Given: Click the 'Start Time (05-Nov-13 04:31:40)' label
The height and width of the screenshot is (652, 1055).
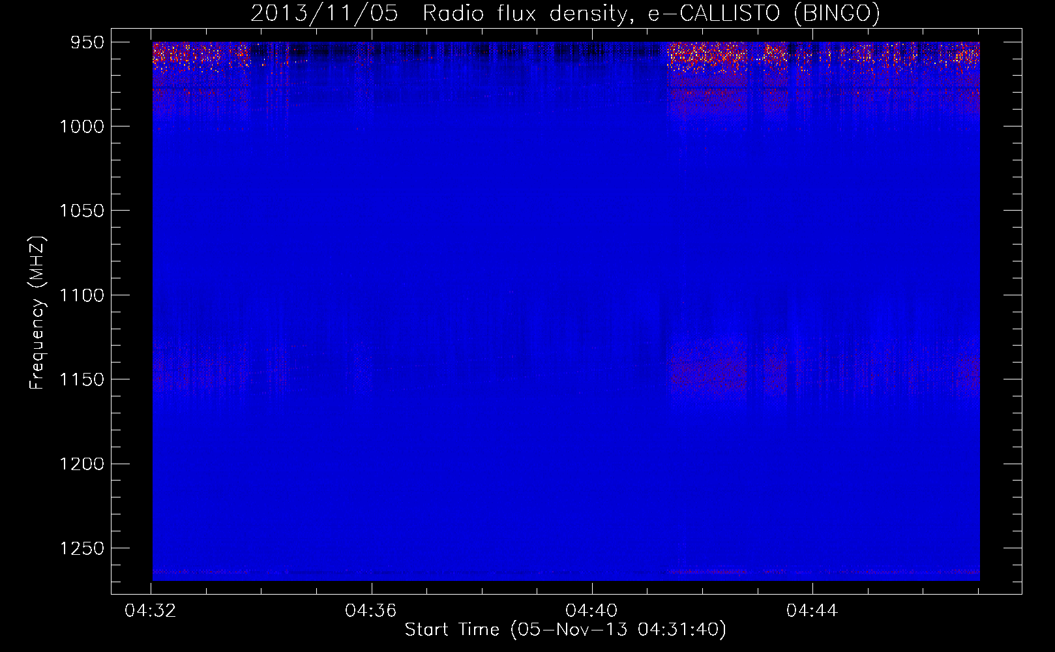Looking at the screenshot, I should click(565, 630).
